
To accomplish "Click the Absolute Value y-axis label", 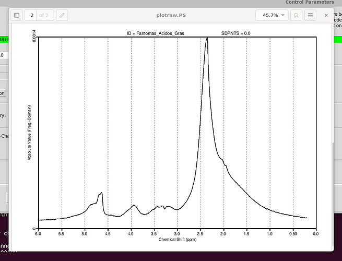I will click(x=30, y=133).
